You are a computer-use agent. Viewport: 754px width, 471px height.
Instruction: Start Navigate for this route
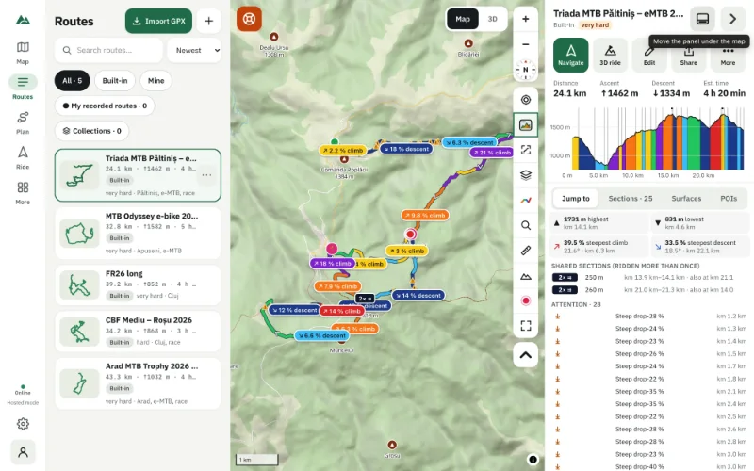[571, 56]
